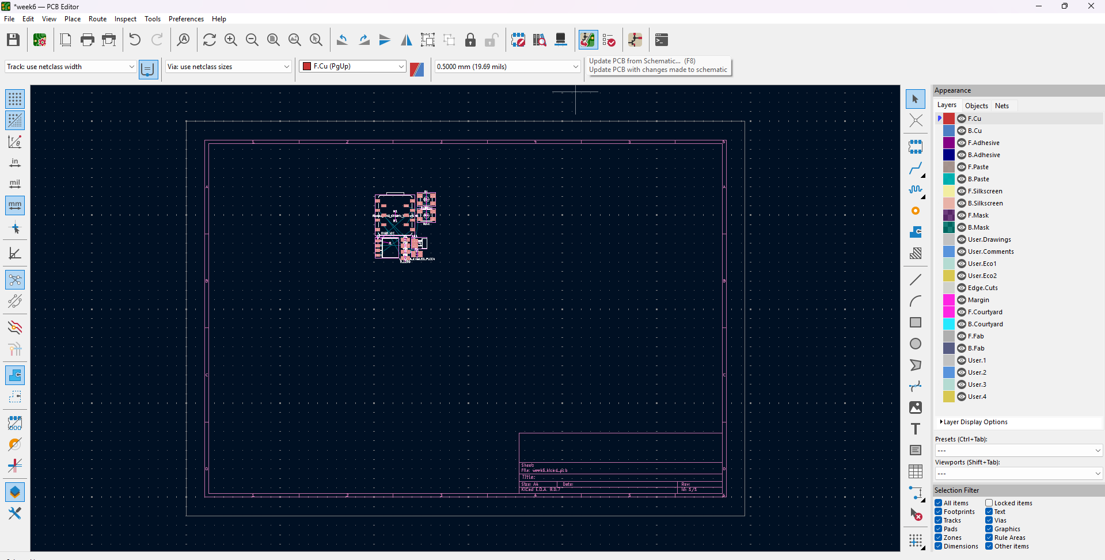
Task: Click the Save icon in the toolbar
Action: 13,40
